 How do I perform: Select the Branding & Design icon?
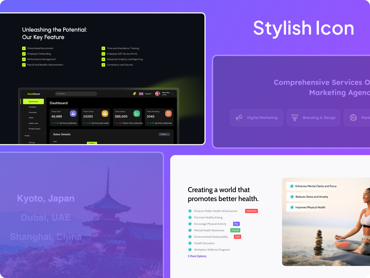click(295, 117)
